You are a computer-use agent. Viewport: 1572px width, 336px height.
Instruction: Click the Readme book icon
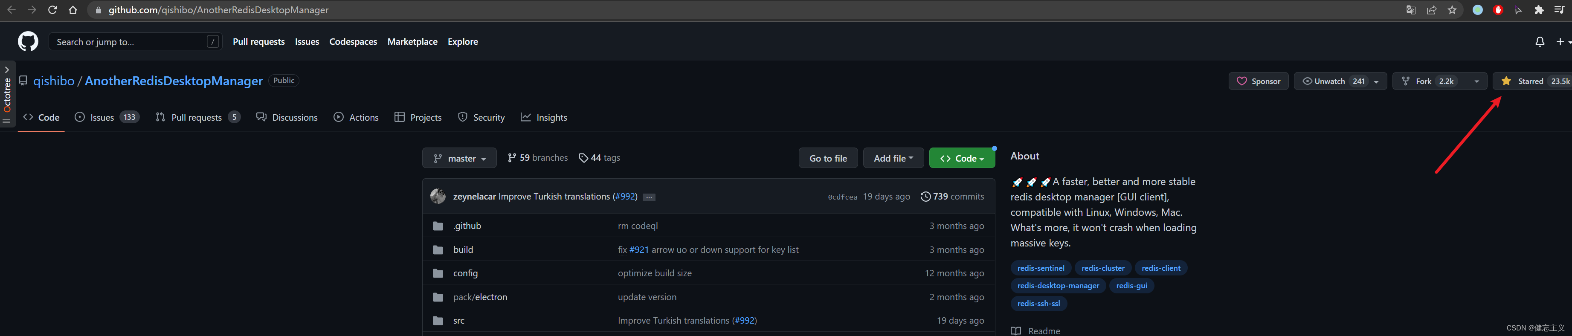tap(1015, 331)
